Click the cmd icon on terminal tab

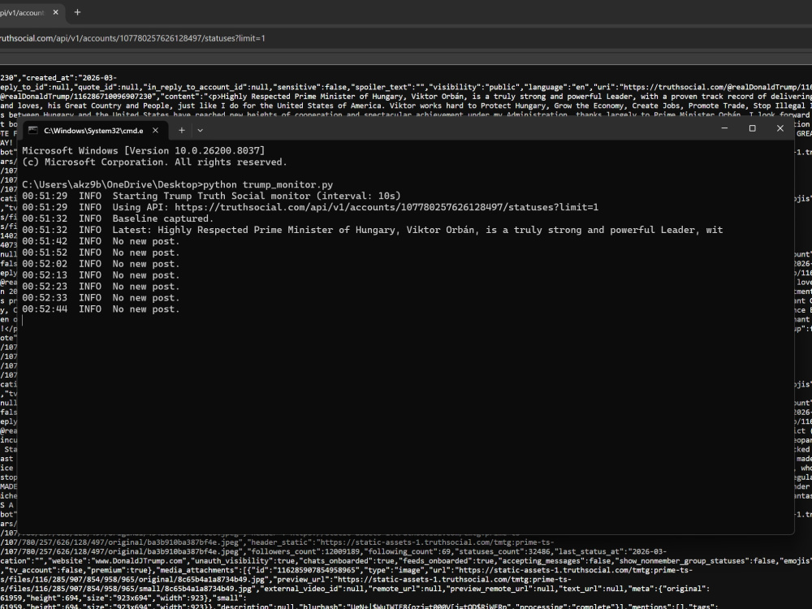point(32,131)
